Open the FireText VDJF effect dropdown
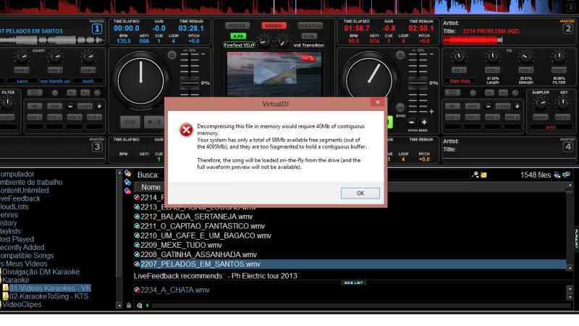The image size is (579, 326). (240, 45)
